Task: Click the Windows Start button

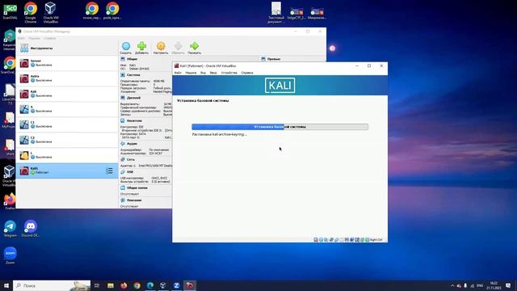Action: tap(6, 285)
